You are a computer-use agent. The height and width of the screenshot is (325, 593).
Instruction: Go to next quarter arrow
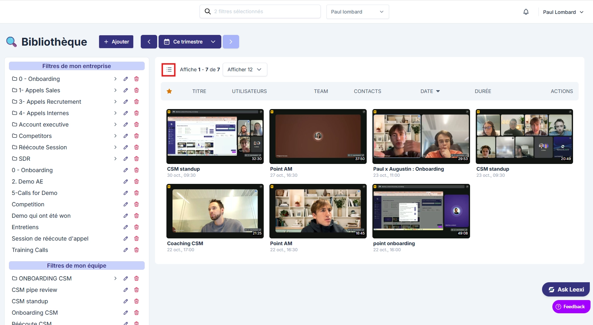click(231, 42)
